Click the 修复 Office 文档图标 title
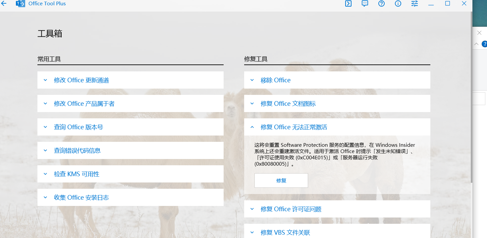 288,103
